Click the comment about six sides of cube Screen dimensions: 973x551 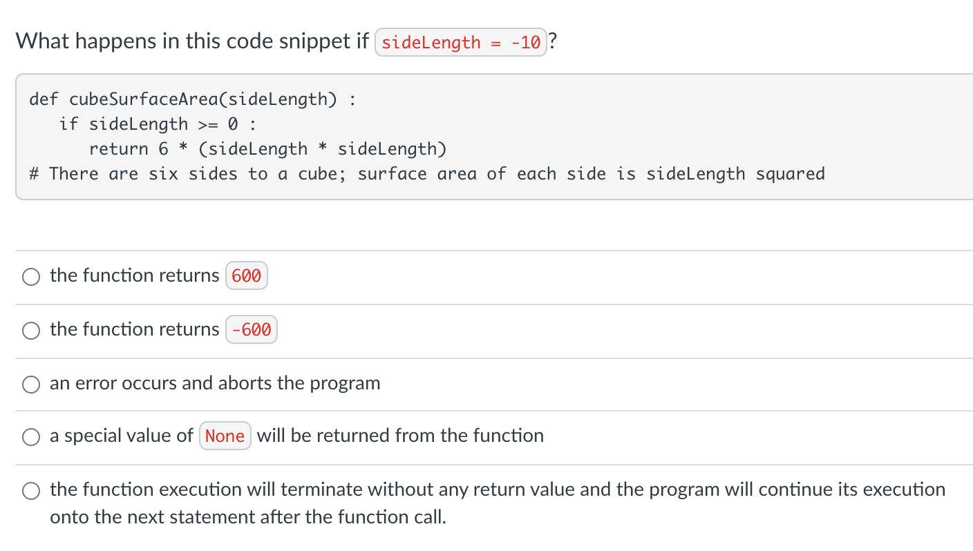(426, 173)
